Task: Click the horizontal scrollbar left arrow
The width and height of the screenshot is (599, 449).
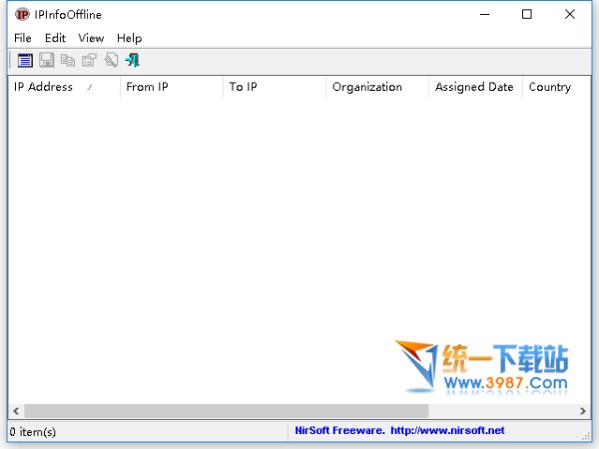Action: point(15,411)
